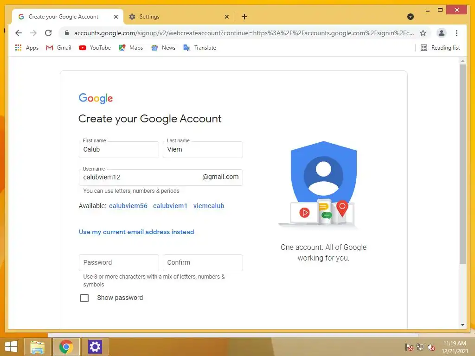Click the Action Center flag tray icon
The image size is (475, 356).
click(409, 347)
